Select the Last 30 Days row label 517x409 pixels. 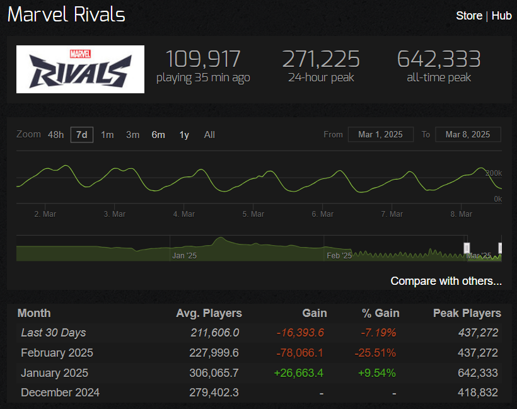54,333
